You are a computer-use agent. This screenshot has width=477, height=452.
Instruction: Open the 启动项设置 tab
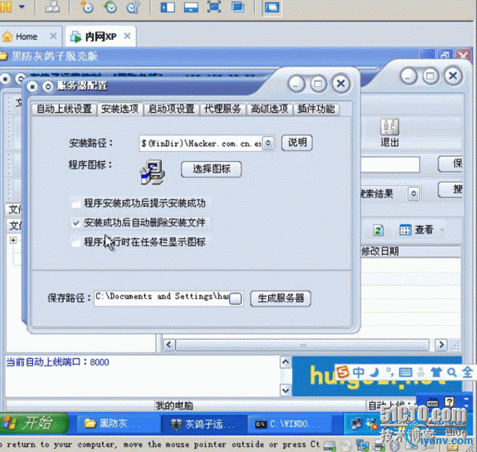[171, 109]
